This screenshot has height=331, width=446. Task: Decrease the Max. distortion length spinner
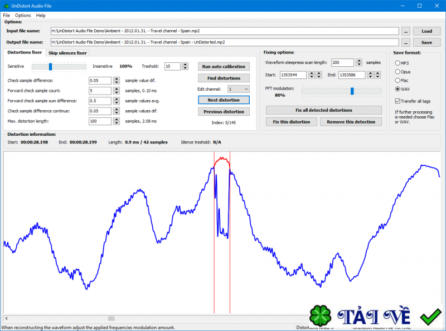pos(116,123)
